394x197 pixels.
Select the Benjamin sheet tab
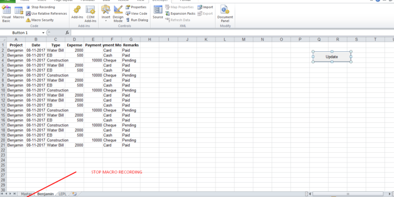coord(45,194)
